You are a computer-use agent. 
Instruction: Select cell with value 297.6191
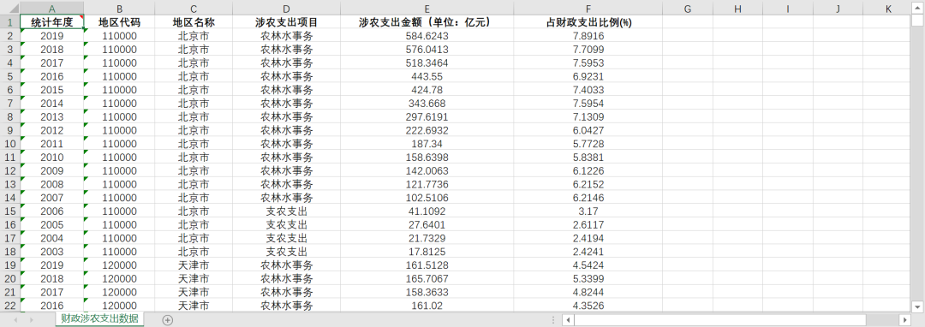427,116
